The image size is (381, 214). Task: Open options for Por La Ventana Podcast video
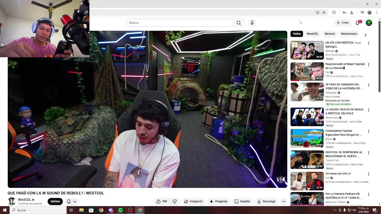coord(368,194)
